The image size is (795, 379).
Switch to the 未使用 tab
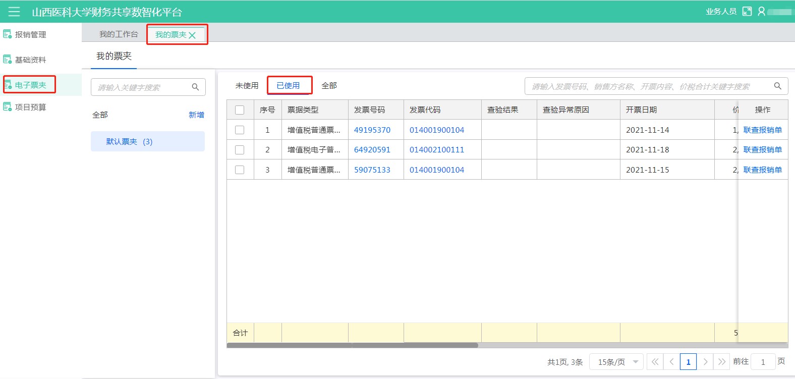click(x=247, y=85)
